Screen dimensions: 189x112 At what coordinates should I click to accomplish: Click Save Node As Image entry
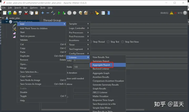(42, 80)
